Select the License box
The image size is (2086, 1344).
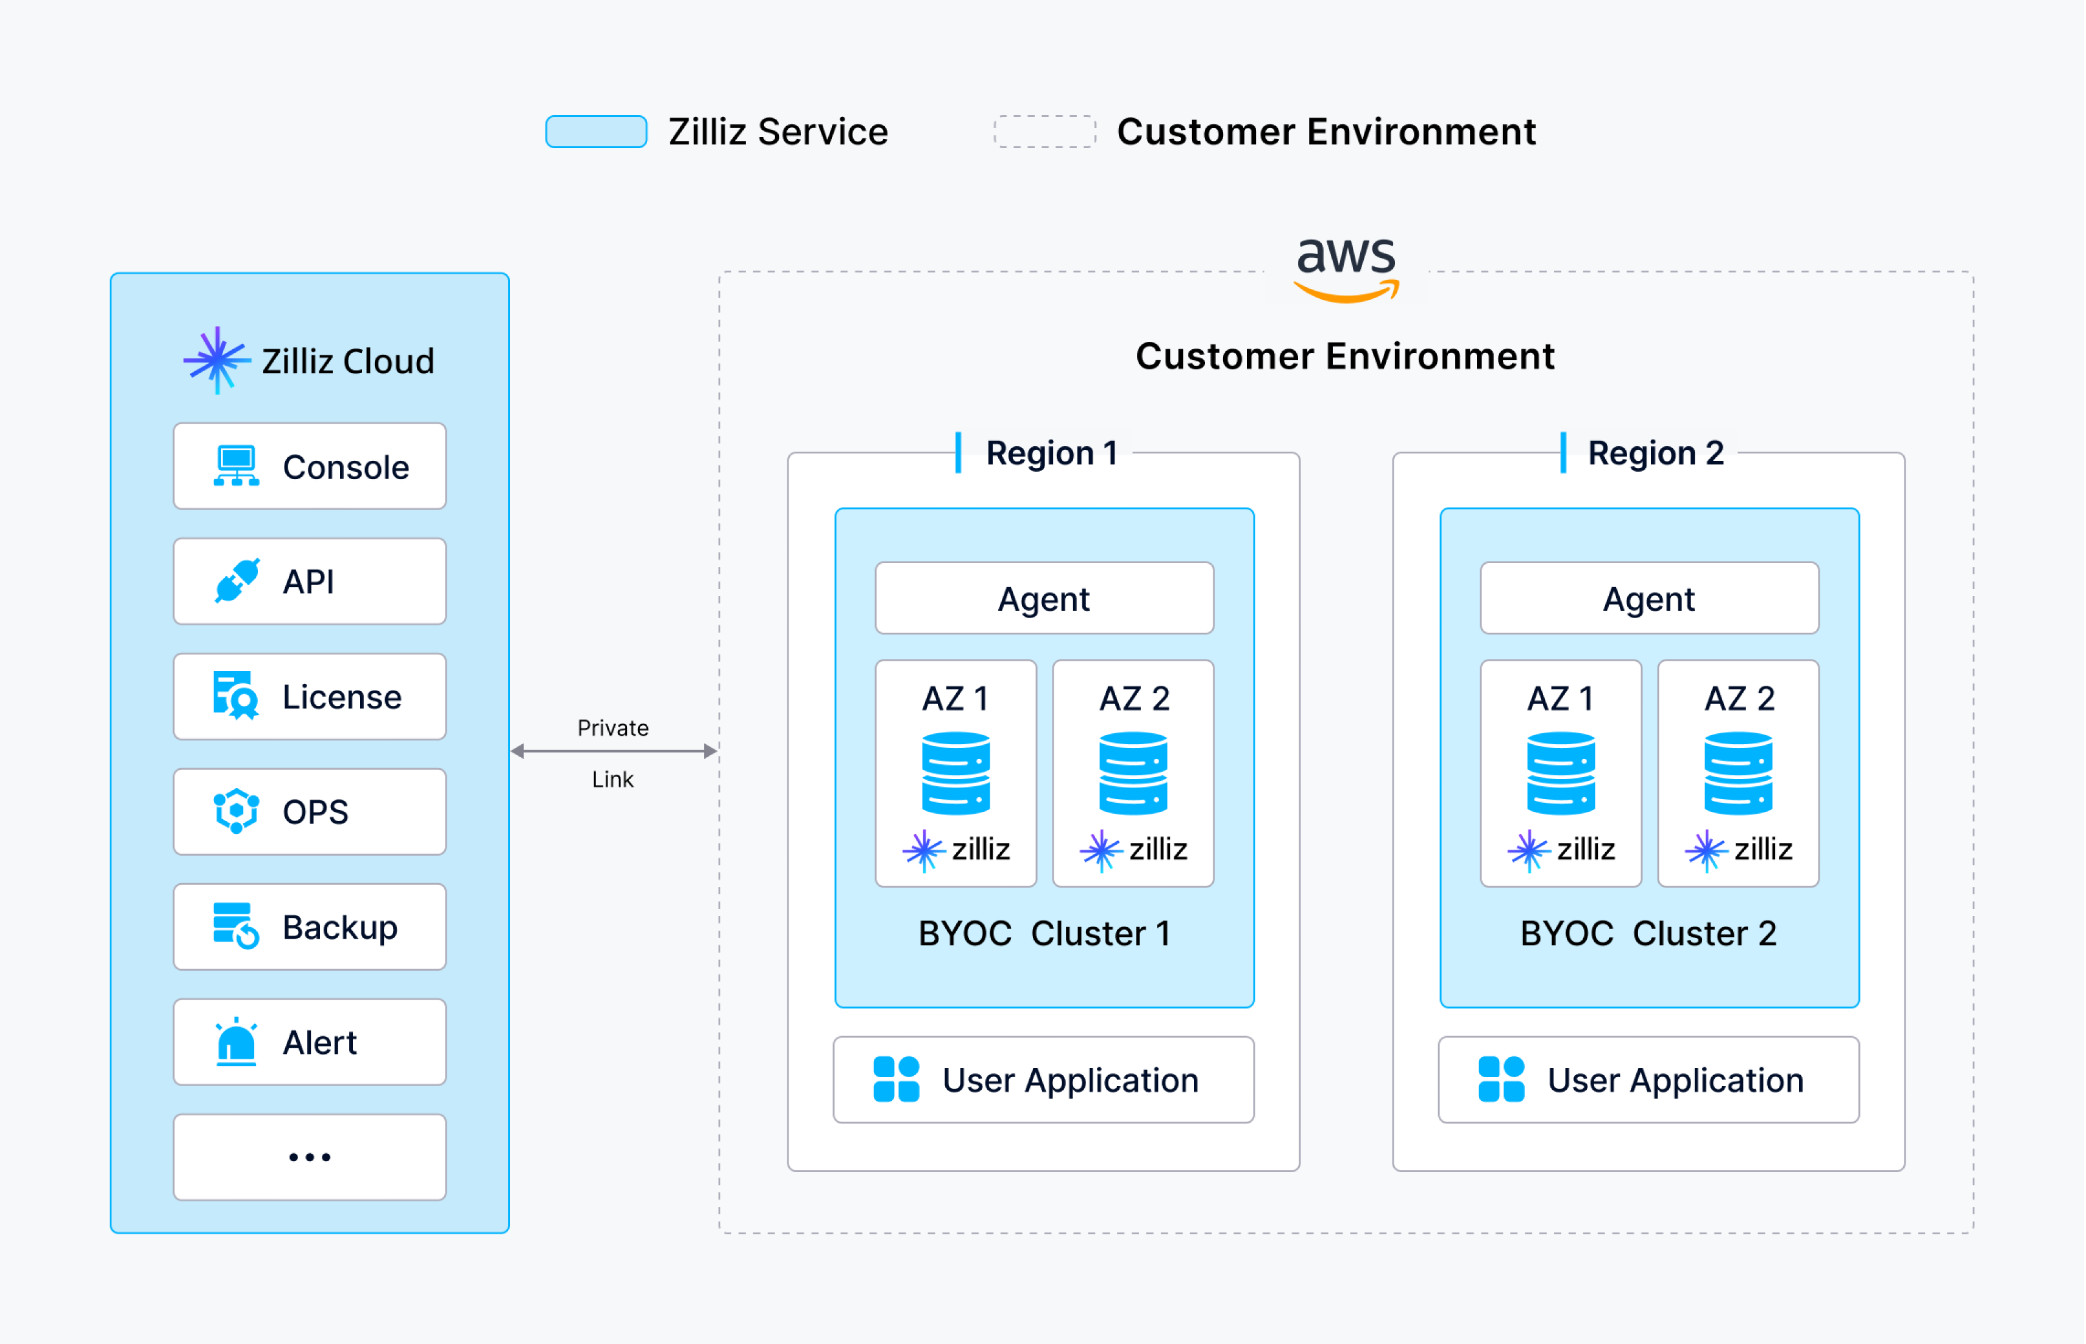(x=310, y=697)
